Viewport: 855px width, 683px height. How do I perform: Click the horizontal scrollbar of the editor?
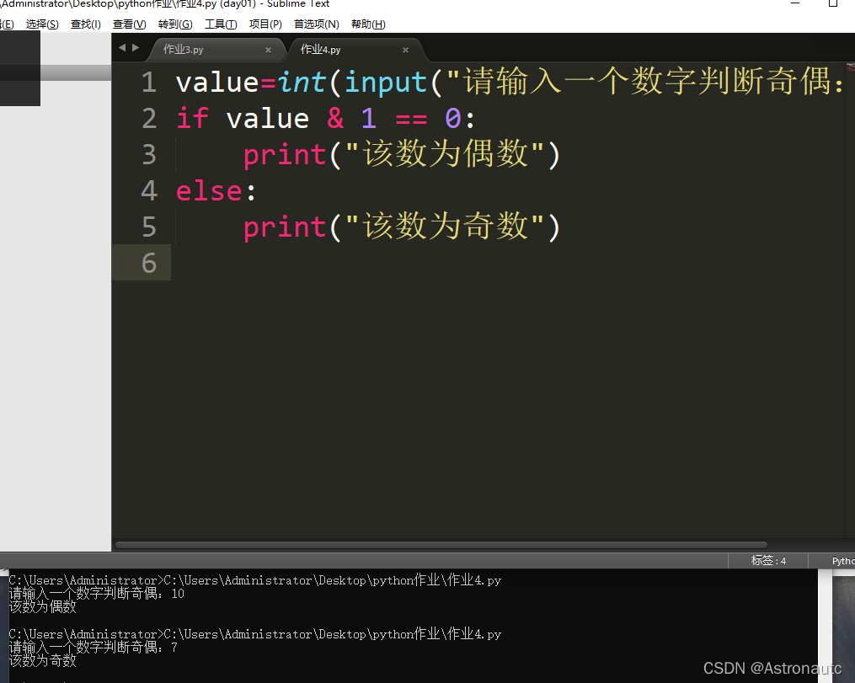pyautogui.click(x=441, y=545)
